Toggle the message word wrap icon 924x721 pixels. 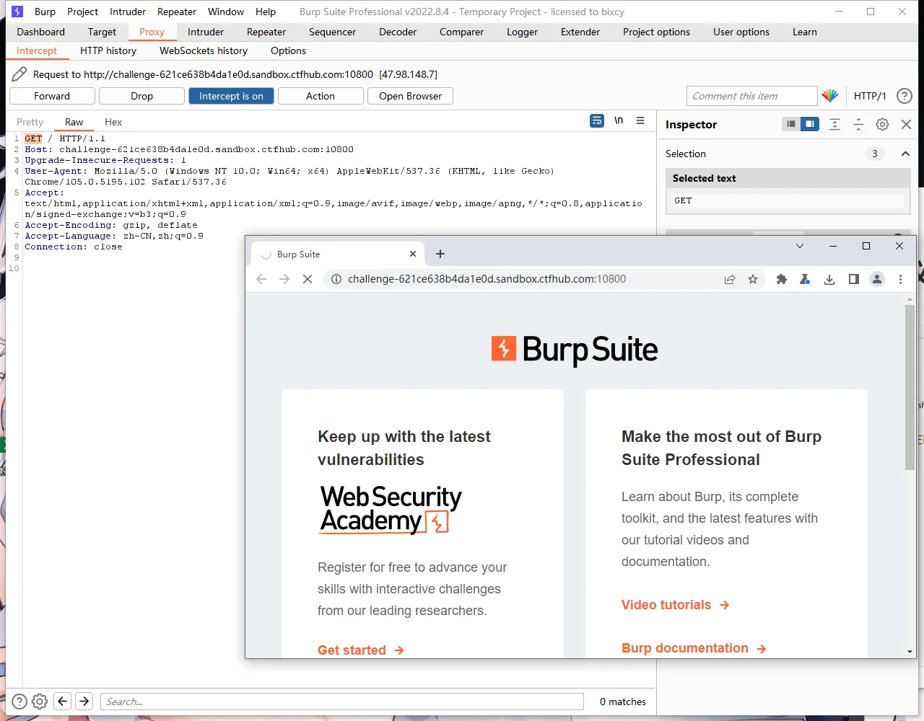[x=596, y=121]
